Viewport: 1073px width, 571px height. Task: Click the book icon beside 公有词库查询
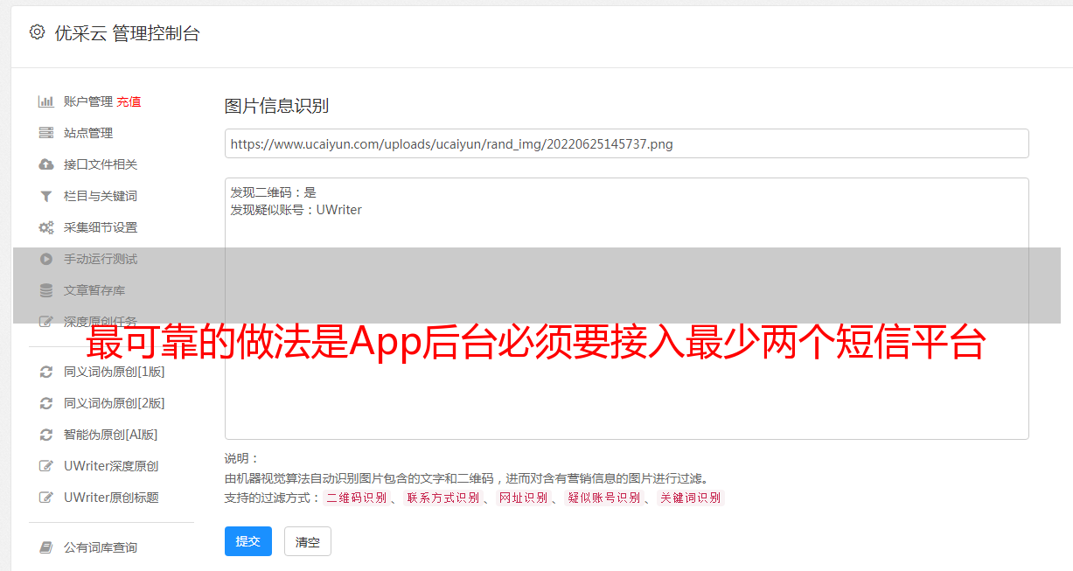pos(46,547)
